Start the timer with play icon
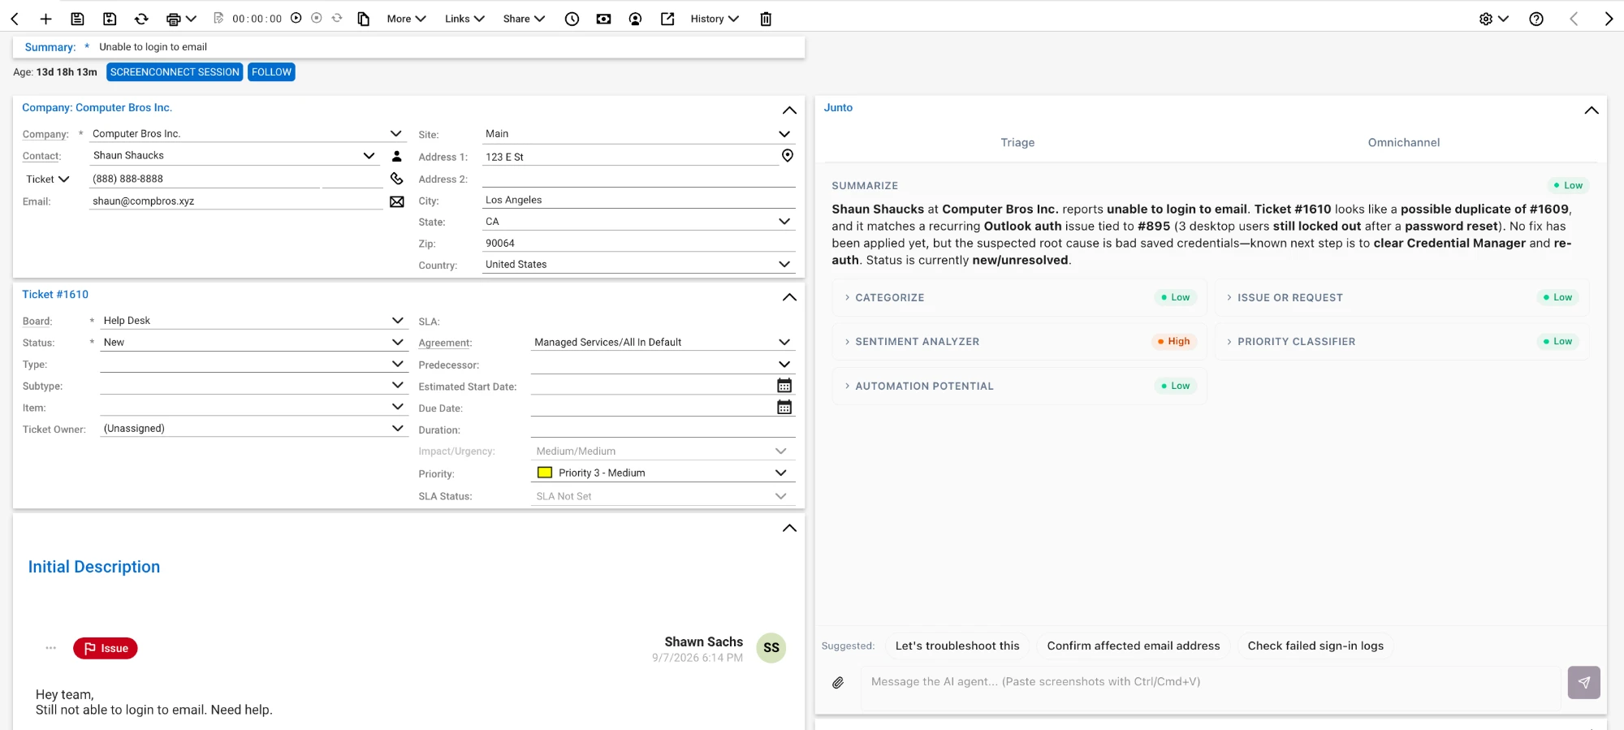The width and height of the screenshot is (1624, 730). click(296, 18)
